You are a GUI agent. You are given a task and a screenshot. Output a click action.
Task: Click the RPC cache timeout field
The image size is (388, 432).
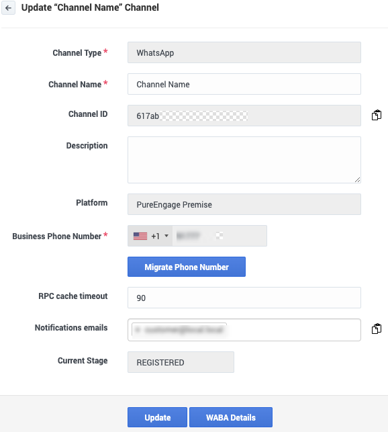click(244, 298)
